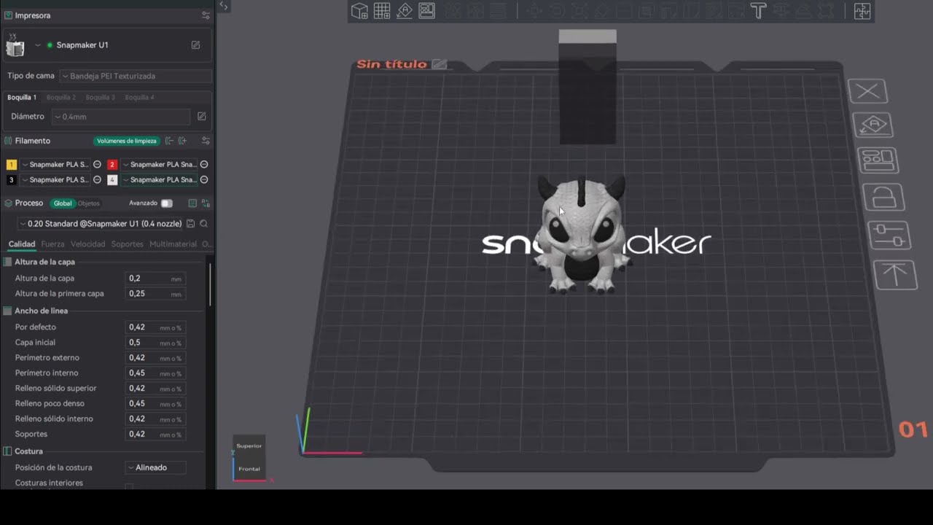Click the settings list icon beside Avanzado
Screen dimensions: 933x525
(192, 203)
